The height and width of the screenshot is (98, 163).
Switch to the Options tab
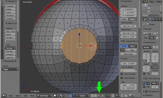pyautogui.click(x=2, y=32)
